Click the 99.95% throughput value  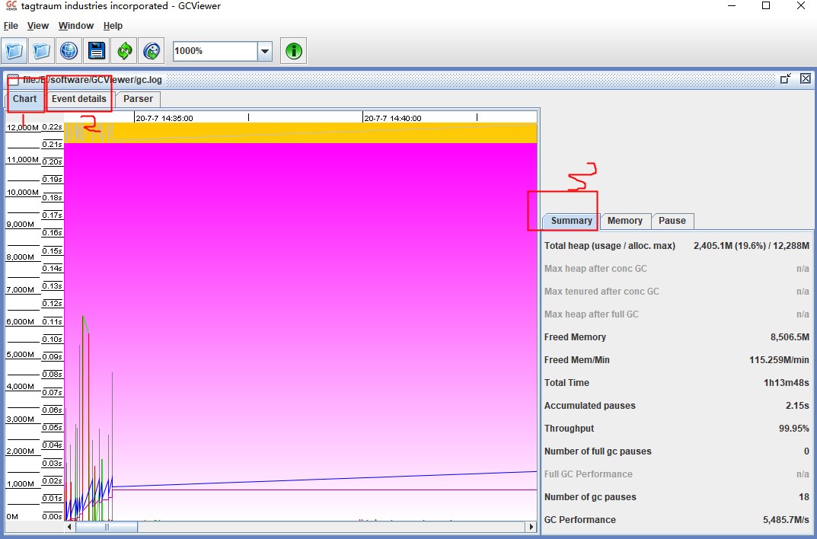(793, 429)
